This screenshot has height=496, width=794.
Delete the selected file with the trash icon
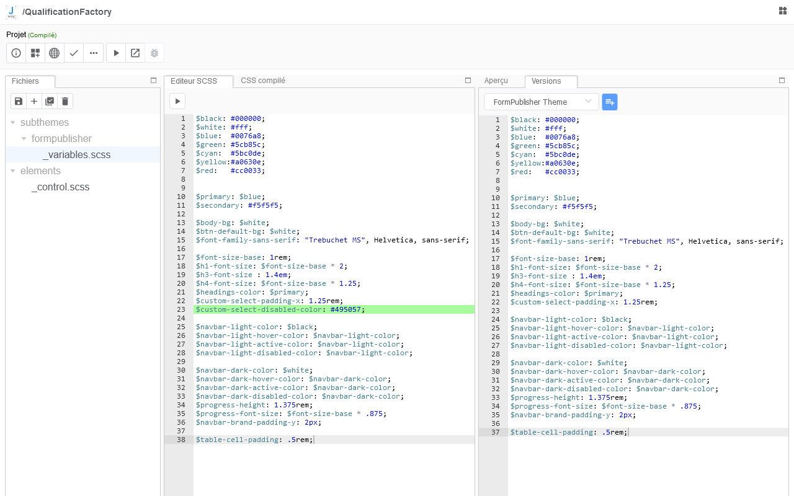coord(65,100)
